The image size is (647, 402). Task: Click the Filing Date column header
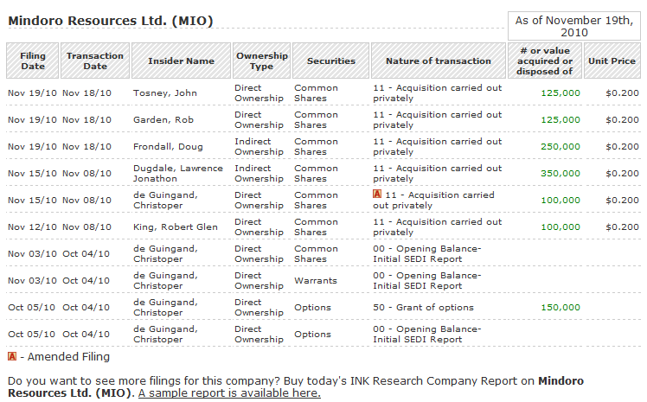point(33,61)
